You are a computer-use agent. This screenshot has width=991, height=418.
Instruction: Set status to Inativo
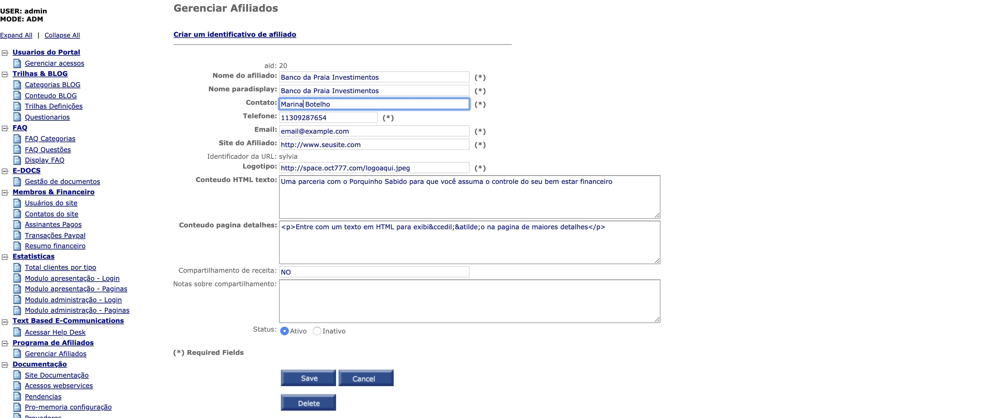(x=317, y=331)
